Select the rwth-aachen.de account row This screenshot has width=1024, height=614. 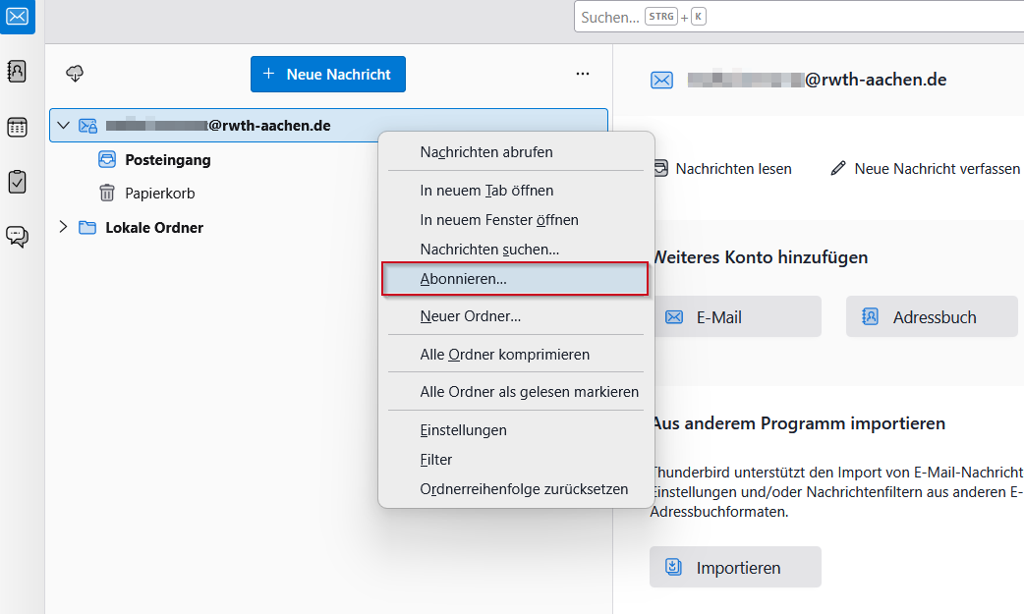click(x=328, y=126)
